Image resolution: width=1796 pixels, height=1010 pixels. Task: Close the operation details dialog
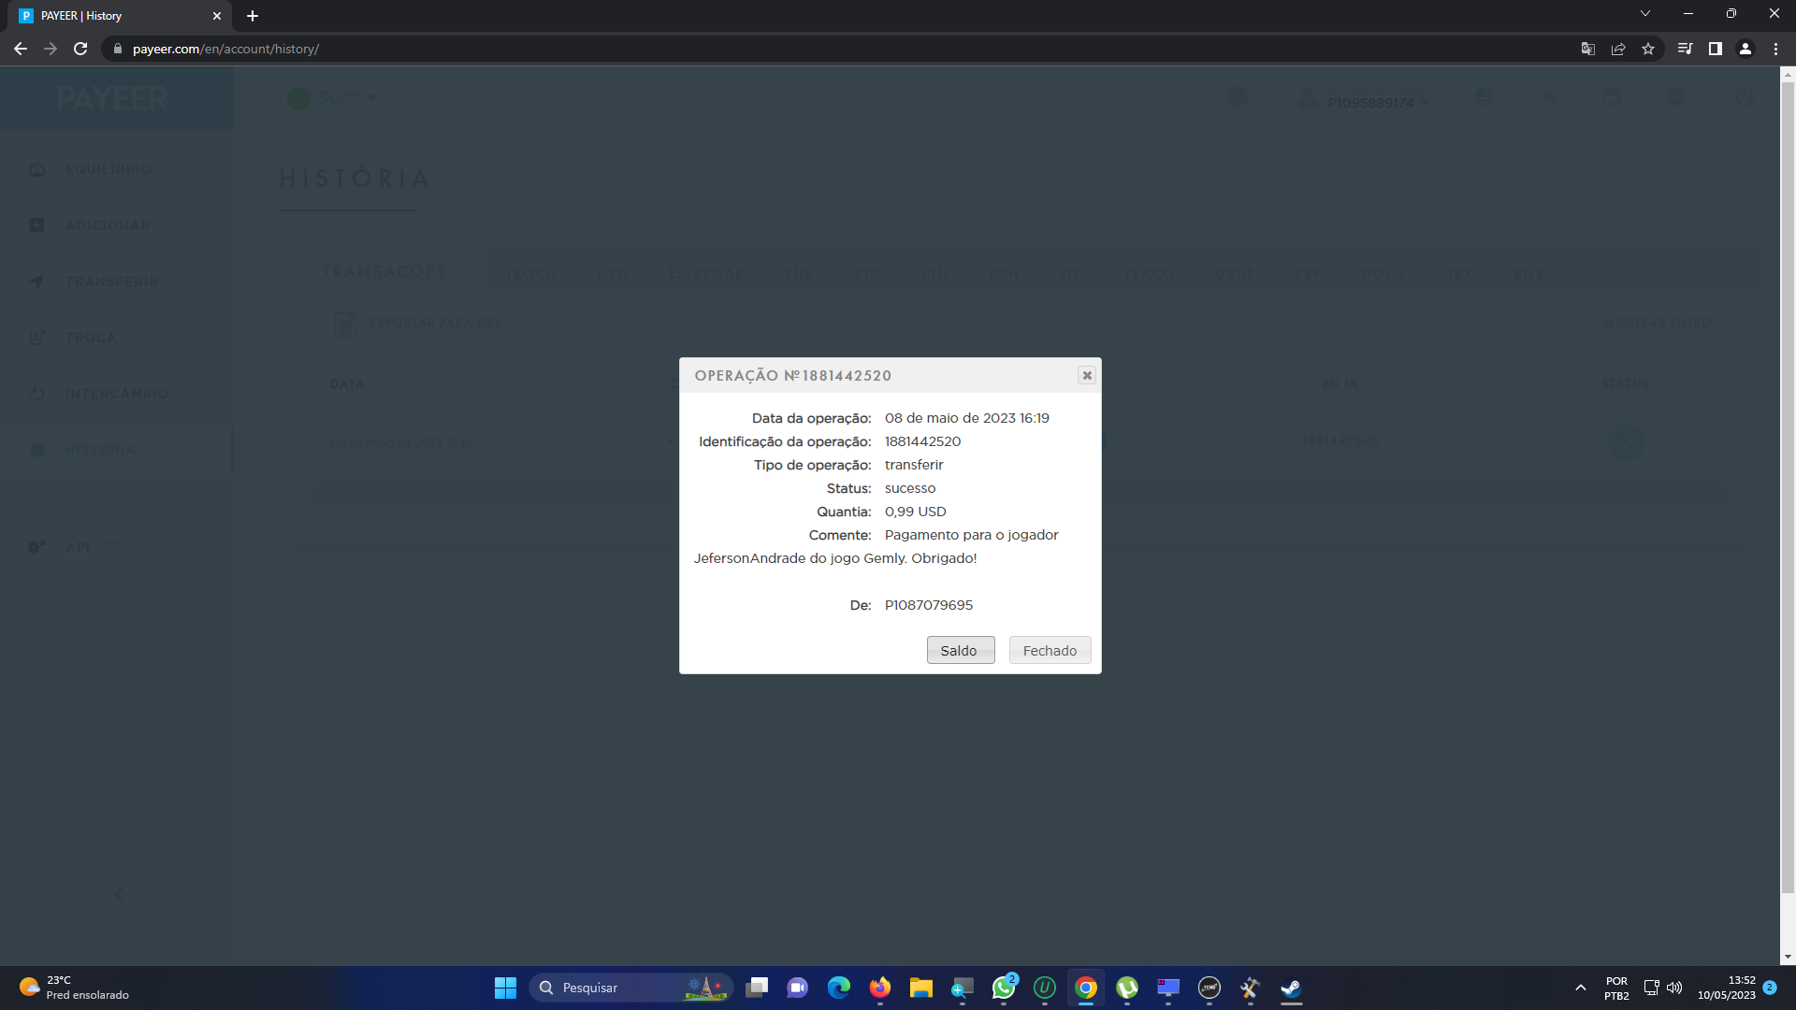point(1086,375)
